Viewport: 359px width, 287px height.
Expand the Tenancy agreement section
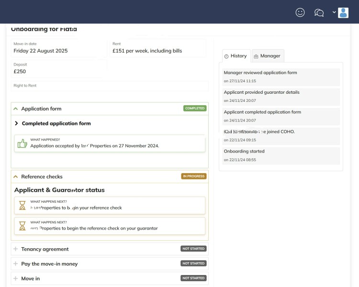pos(16,249)
